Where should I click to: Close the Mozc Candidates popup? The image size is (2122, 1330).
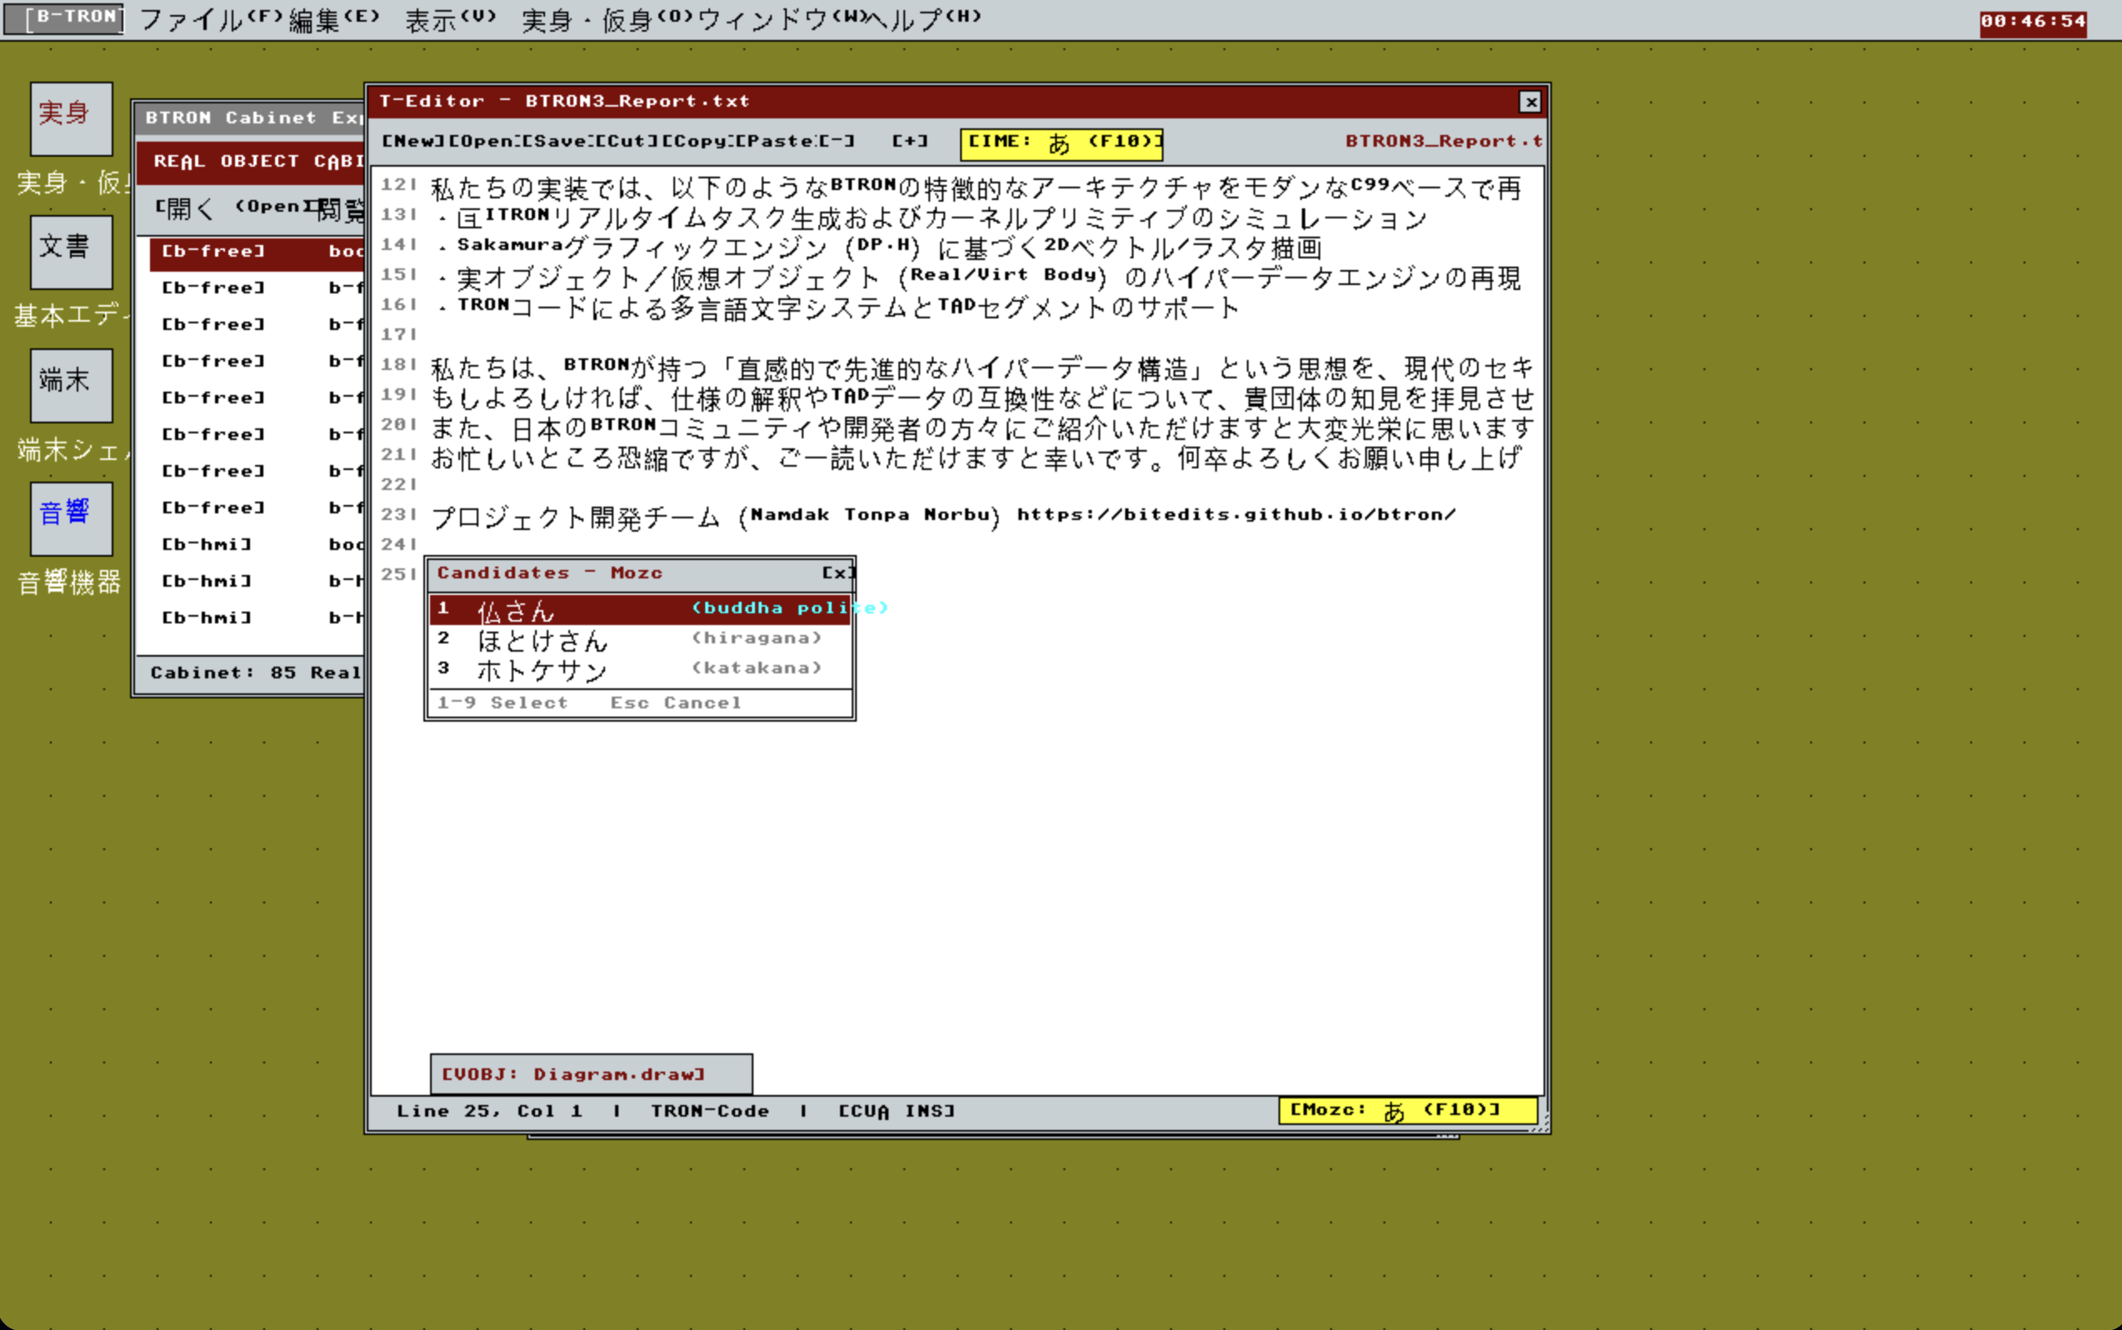(838, 572)
